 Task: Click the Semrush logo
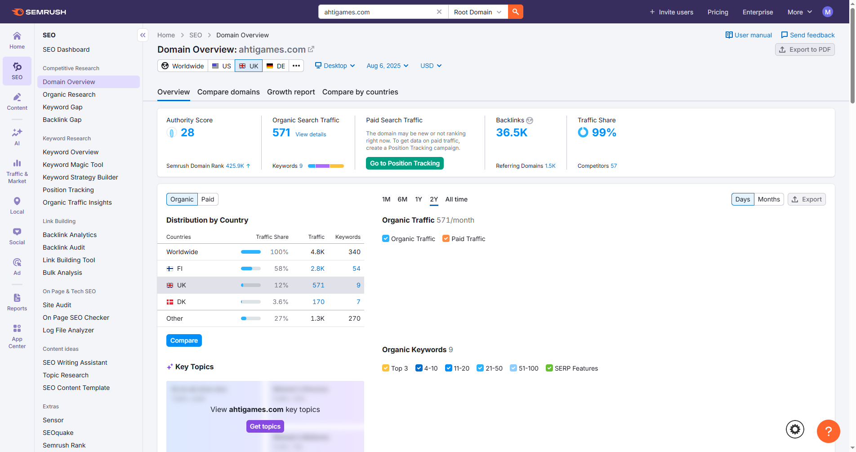click(39, 12)
